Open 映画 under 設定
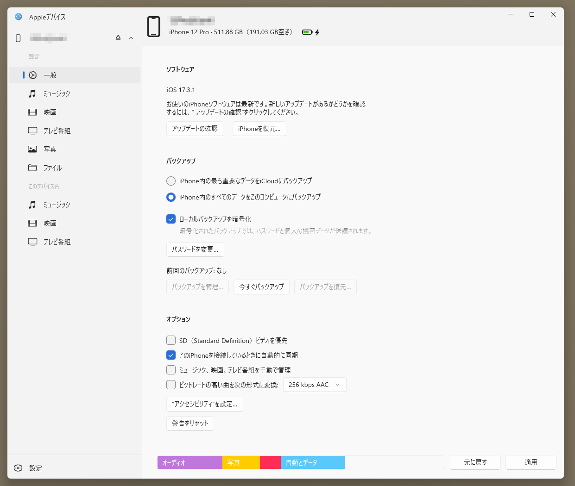Image resolution: width=575 pixels, height=486 pixels. pyautogui.click(x=75, y=112)
